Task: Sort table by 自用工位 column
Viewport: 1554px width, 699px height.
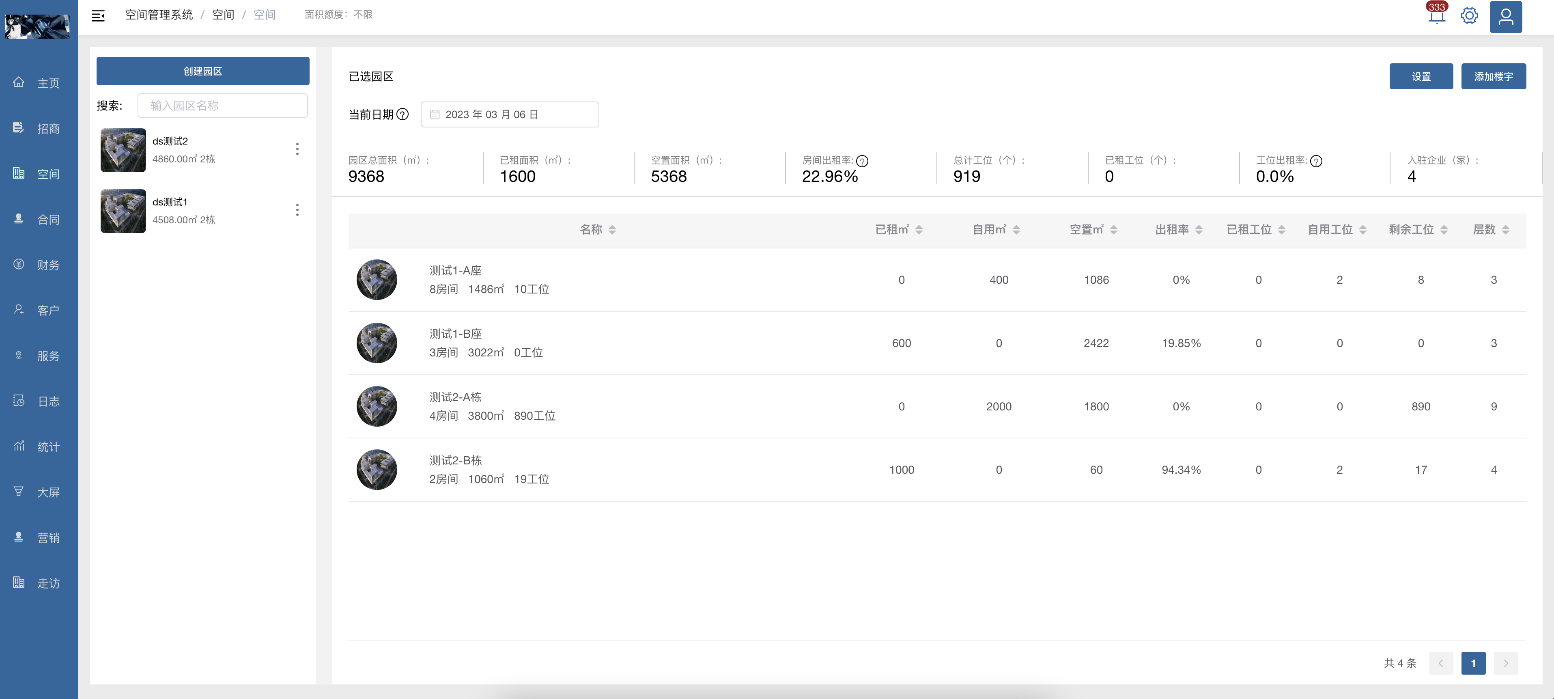Action: click(x=1363, y=229)
